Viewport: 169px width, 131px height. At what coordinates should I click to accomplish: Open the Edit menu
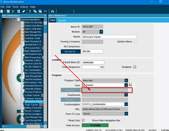click(8, 7)
